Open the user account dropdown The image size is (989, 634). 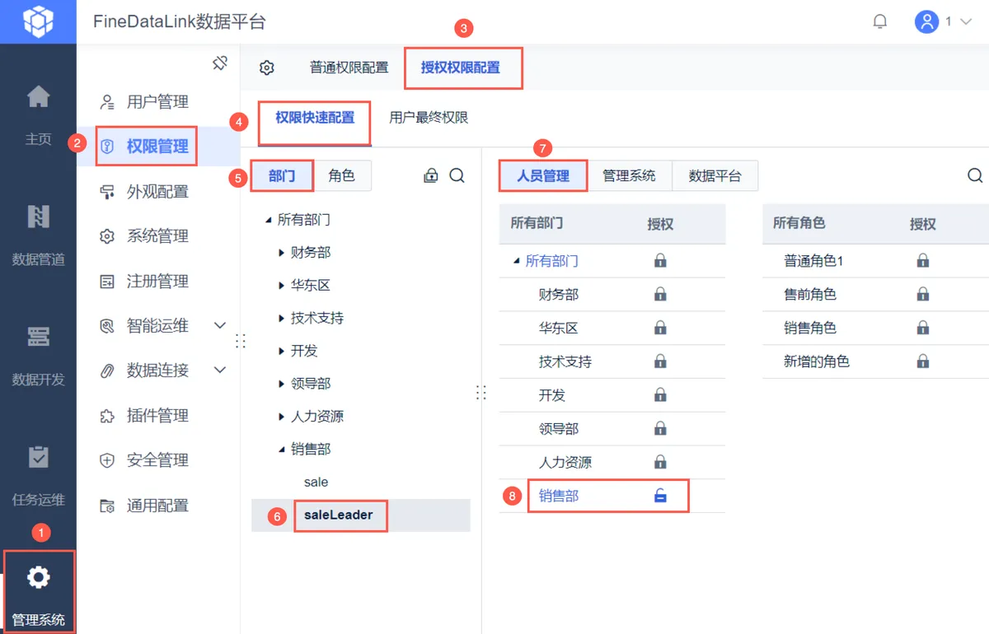click(944, 21)
